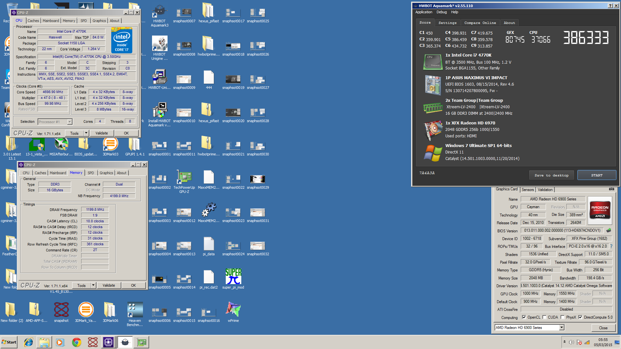
Task: Click the GPU-Z BIOS save chip icon
Action: point(609,230)
